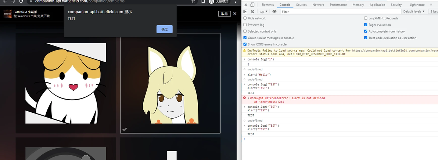438x160 pixels.
Task: Open the Default levels dropdown
Action: pyautogui.click(x=414, y=11)
